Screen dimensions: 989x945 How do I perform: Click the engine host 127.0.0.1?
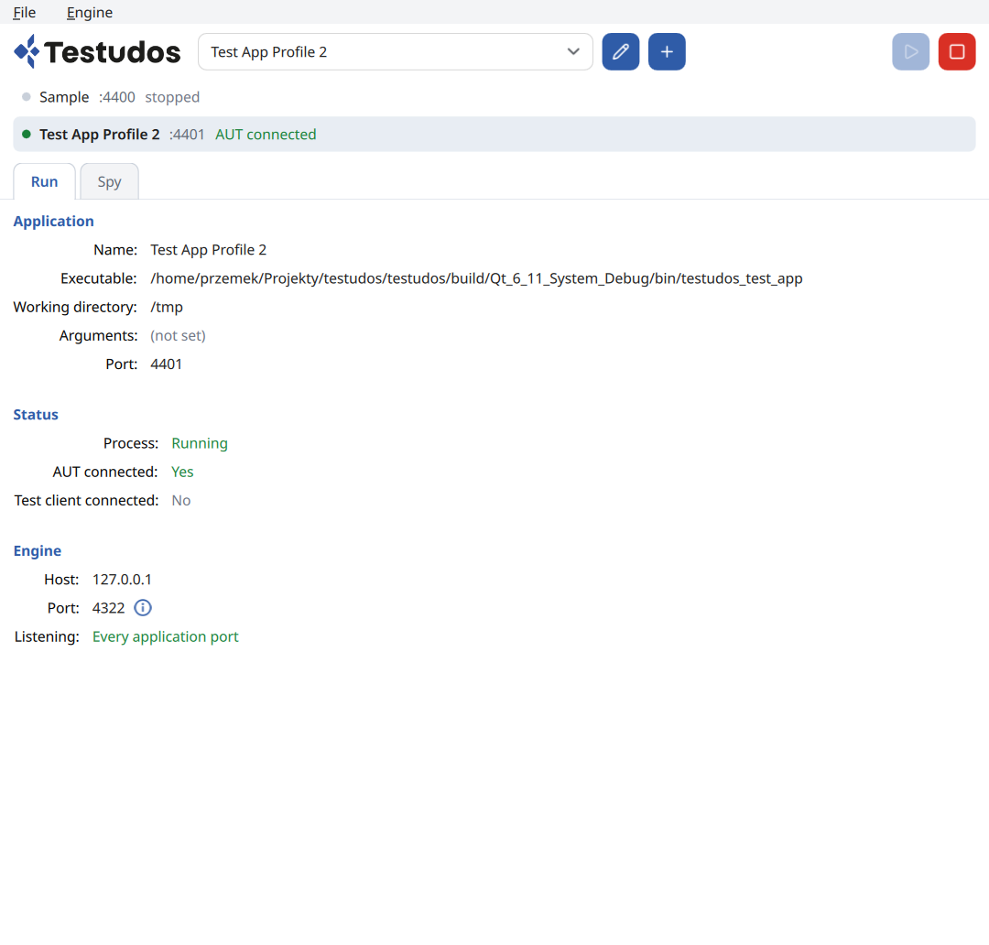pyautogui.click(x=122, y=579)
